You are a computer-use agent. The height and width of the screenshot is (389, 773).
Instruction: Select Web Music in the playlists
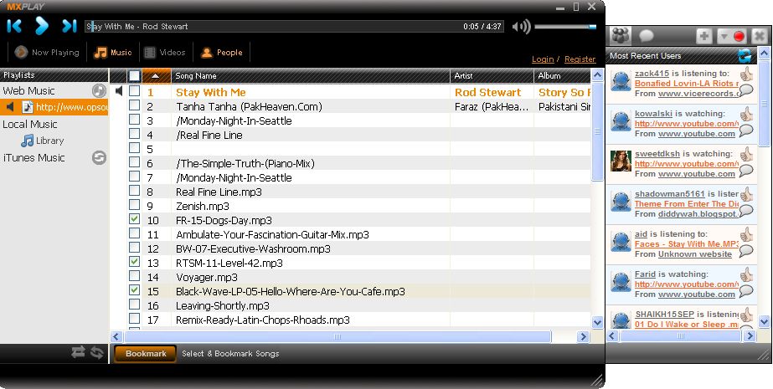(28, 90)
